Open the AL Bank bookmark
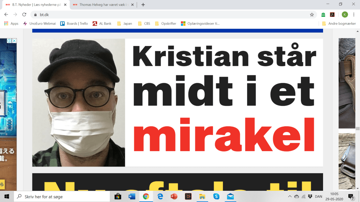This screenshot has width=360, height=202. (x=102, y=23)
